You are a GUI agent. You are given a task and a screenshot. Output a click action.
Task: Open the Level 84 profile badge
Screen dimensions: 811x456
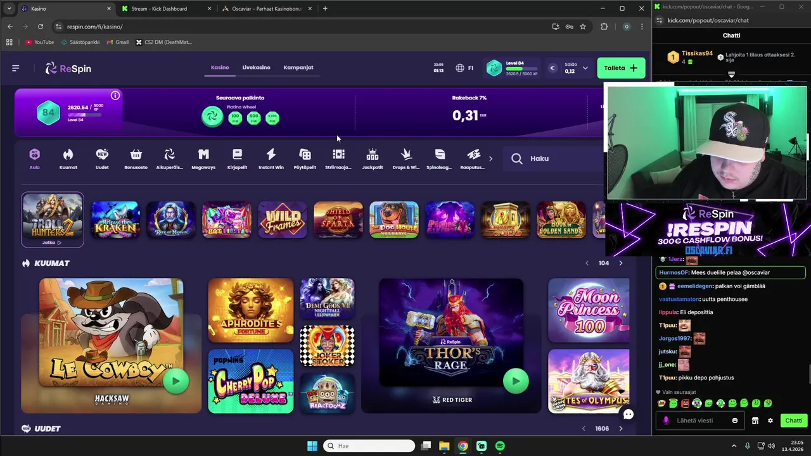(x=512, y=68)
